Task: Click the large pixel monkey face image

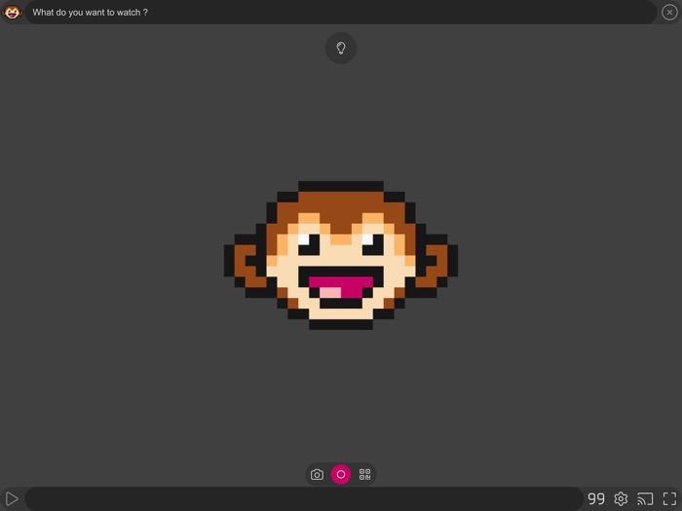Action: [x=341, y=255]
